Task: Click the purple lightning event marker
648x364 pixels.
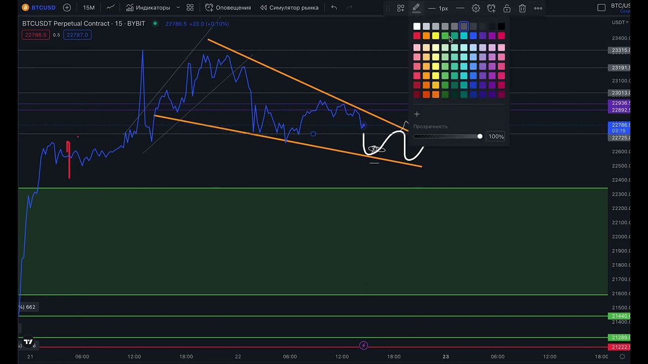Action: coord(363,346)
